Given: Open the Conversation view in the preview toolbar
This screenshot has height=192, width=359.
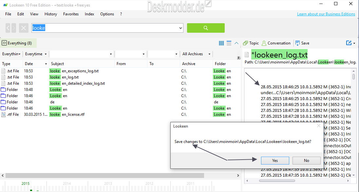Looking at the screenshot, I should coord(276,43).
